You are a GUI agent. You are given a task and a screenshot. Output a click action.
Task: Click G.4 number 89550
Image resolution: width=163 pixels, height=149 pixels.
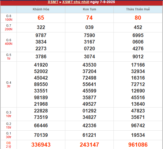coord(41,84)
